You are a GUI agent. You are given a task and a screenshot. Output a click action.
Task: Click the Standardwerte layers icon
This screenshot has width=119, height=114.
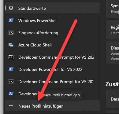pyautogui.click(x=11, y=8)
